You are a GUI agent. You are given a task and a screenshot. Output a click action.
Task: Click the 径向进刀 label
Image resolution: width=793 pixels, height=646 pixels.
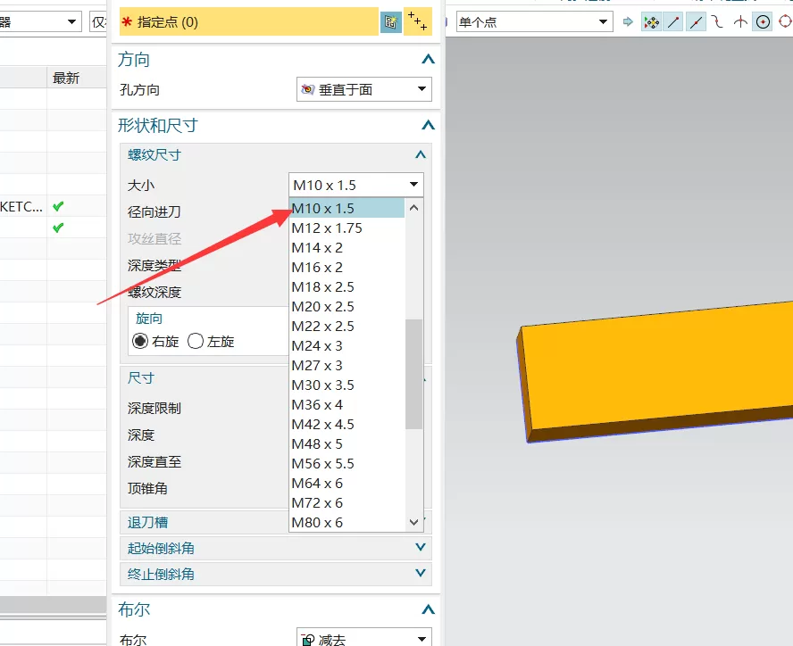pyautogui.click(x=154, y=211)
